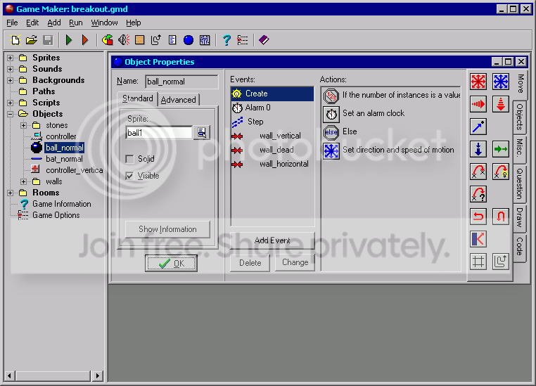Expand the walls subfolder
The height and width of the screenshot is (386, 536).
[24, 181]
